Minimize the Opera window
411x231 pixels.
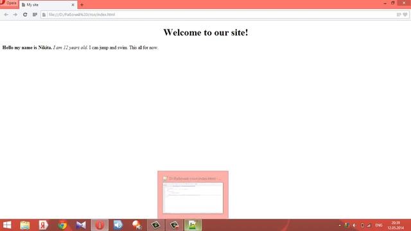coord(385,3)
